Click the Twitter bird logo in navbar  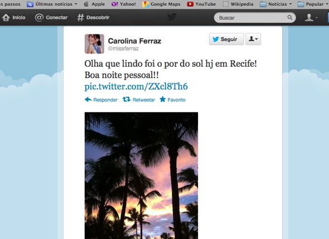tap(172, 17)
